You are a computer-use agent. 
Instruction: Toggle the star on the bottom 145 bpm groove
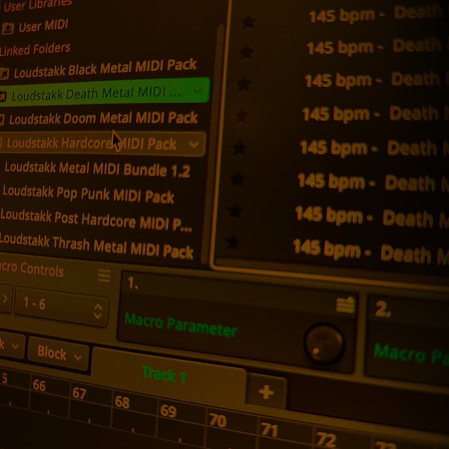point(233,242)
